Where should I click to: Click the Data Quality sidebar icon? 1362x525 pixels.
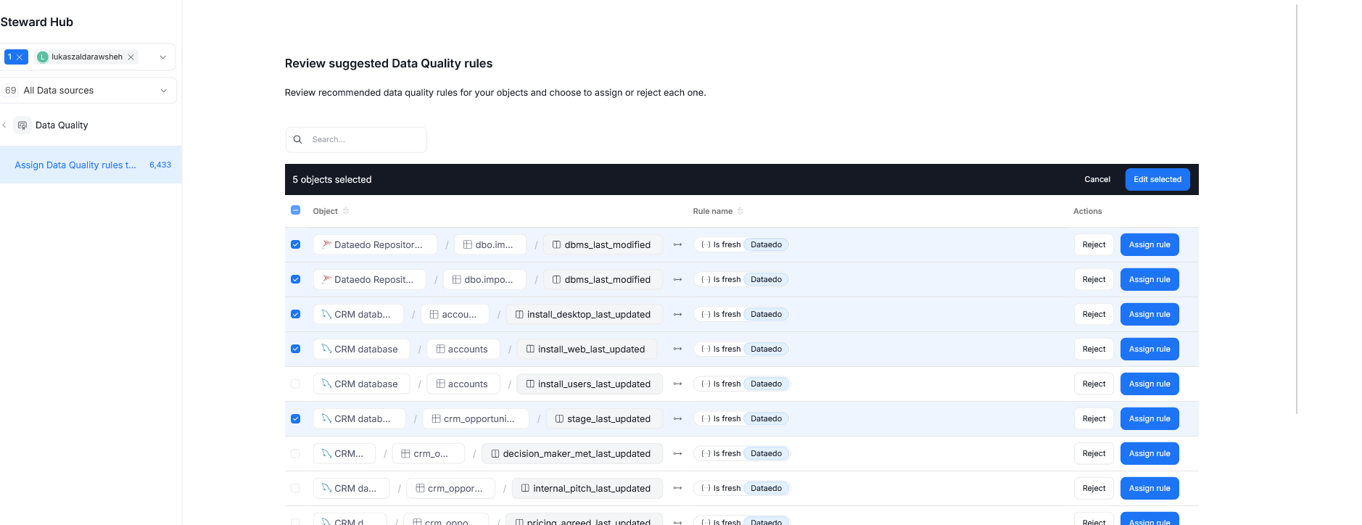(22, 125)
